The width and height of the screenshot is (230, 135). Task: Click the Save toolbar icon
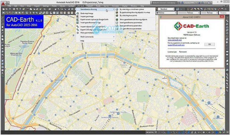point(10,9)
